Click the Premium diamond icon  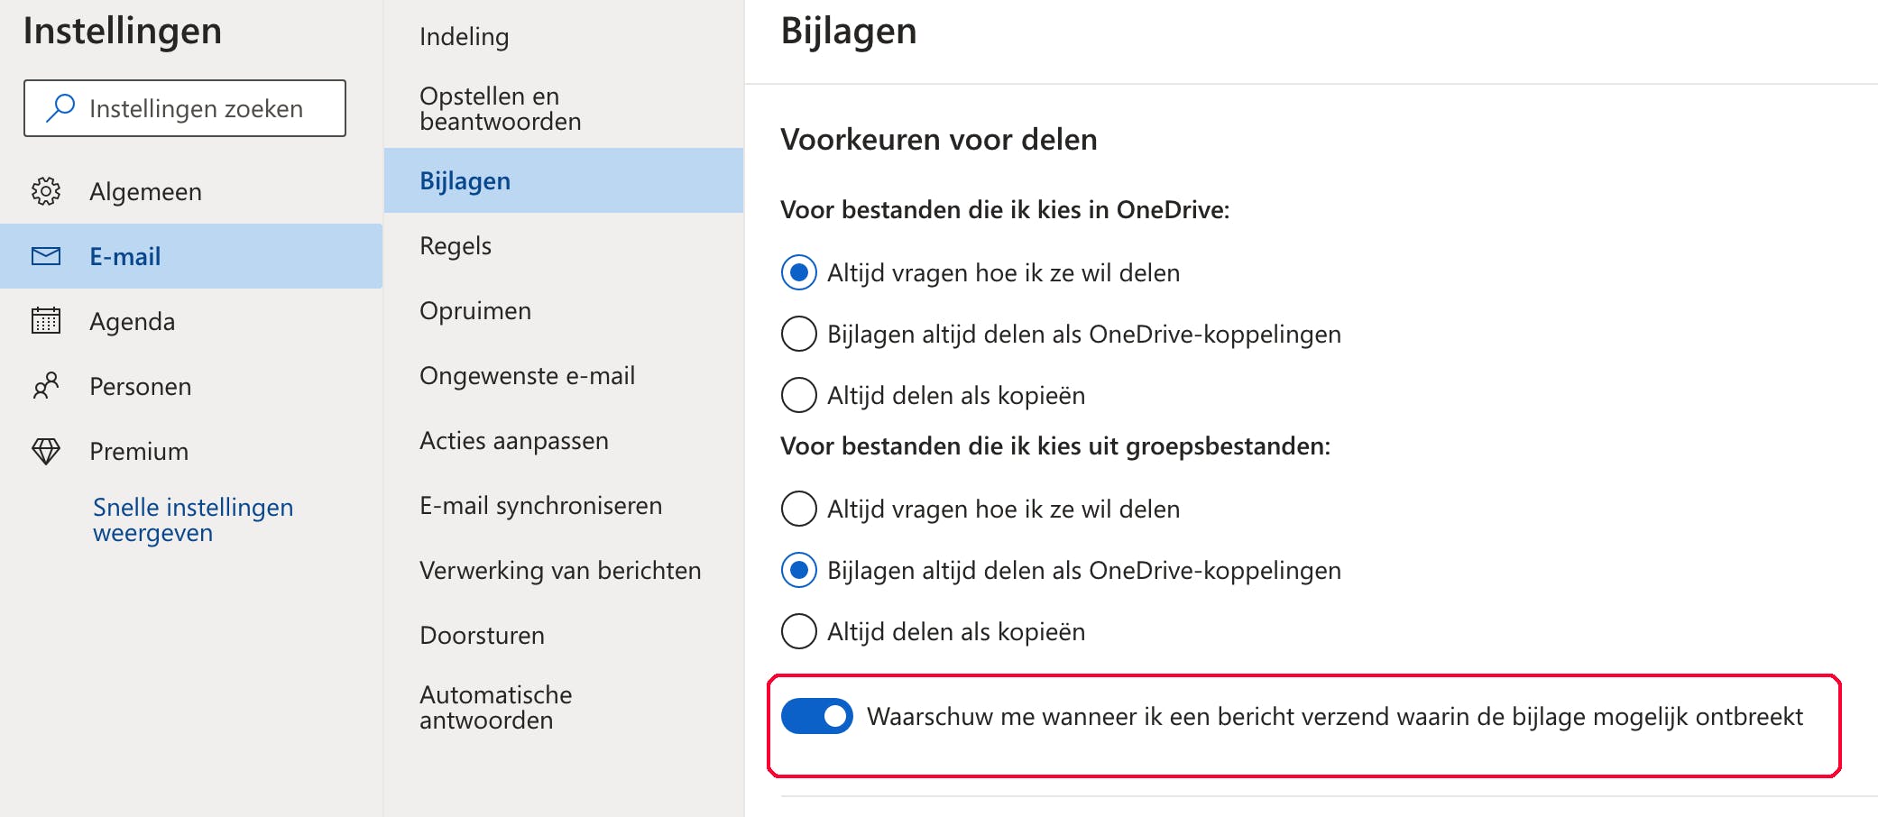(x=46, y=451)
